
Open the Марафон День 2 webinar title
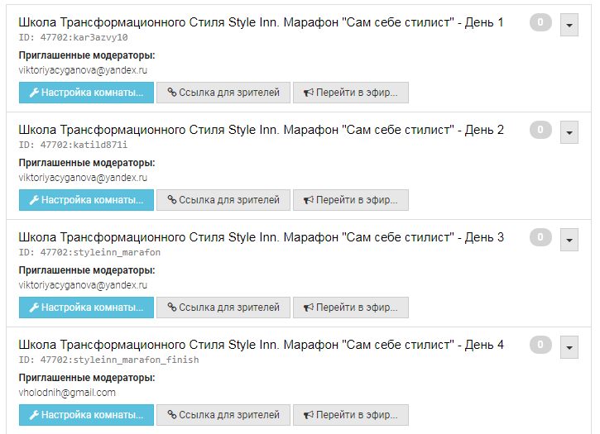[x=261, y=130]
